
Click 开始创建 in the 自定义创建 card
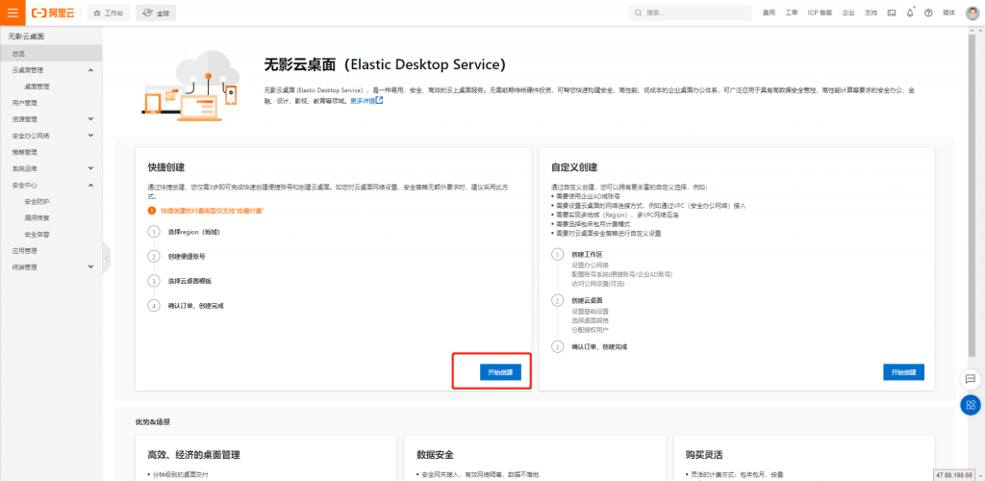903,372
